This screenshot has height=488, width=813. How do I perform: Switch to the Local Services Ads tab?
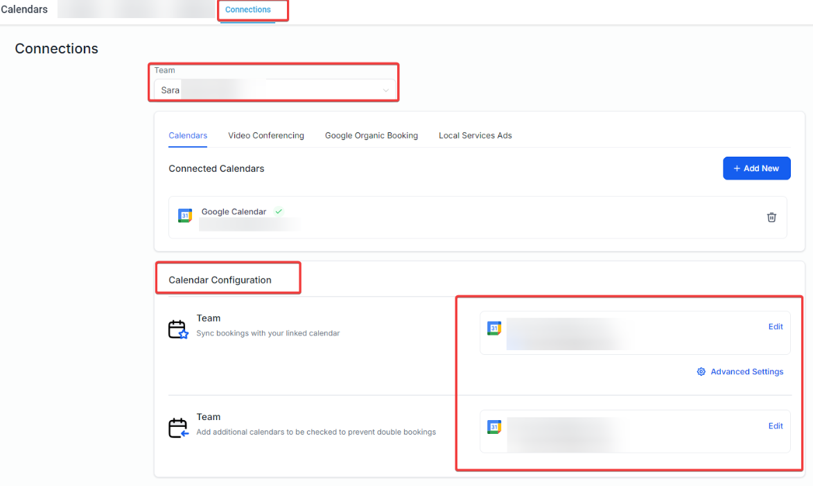pyautogui.click(x=475, y=135)
